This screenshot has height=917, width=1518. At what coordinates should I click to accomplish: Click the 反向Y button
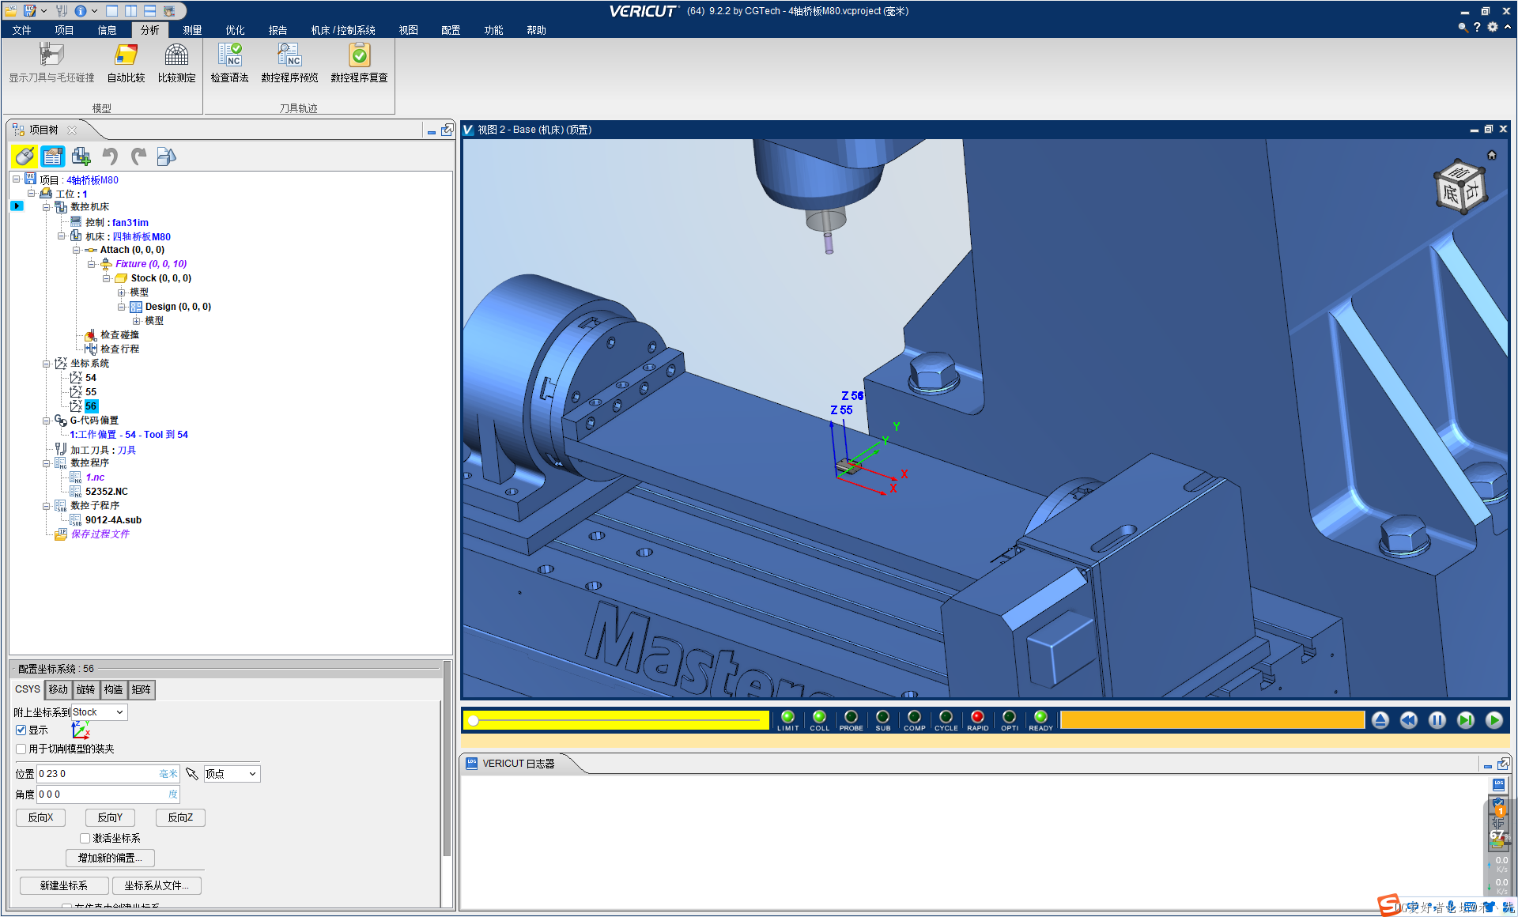(x=110, y=817)
